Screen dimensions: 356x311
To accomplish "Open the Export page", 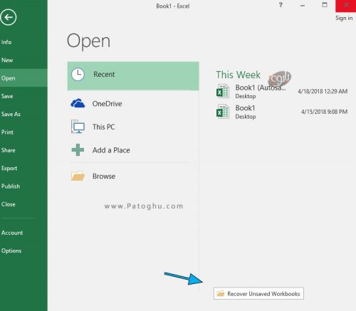I will pos(9,168).
